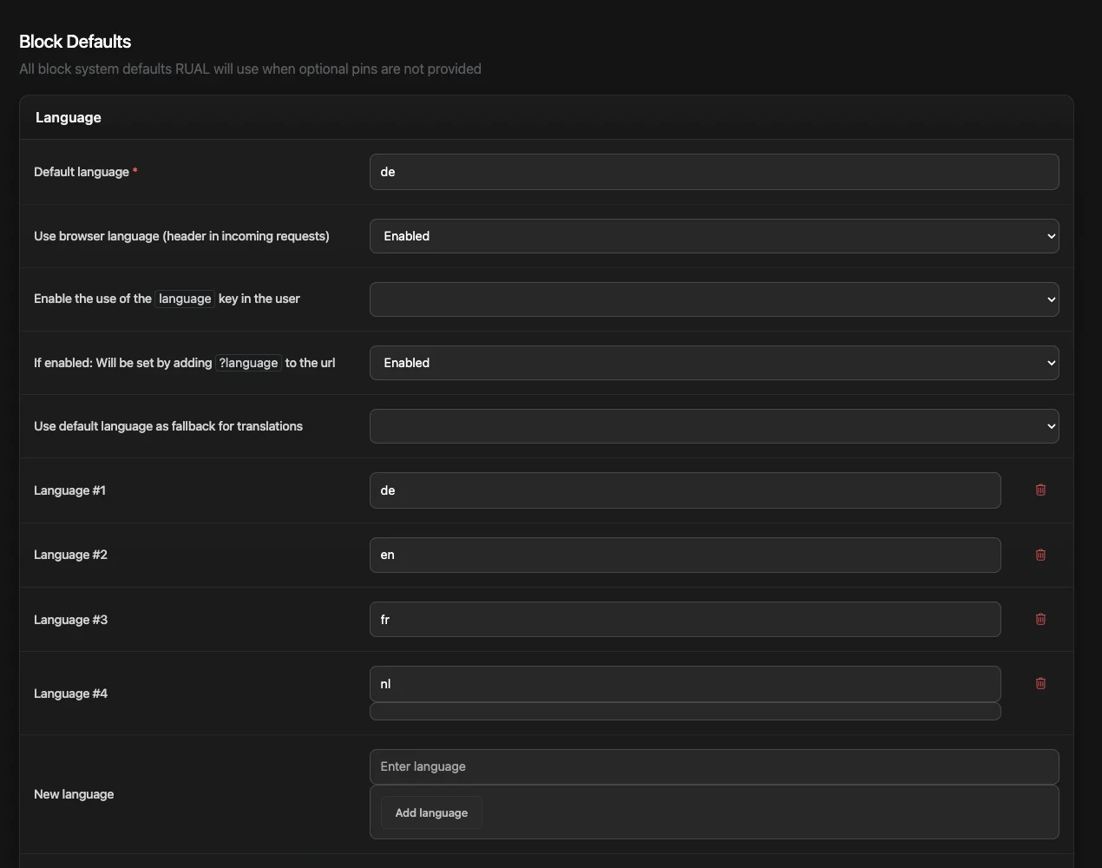Open the Use browser language dropdown

click(x=714, y=236)
